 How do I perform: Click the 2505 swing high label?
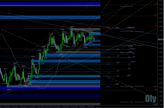[39, 51]
